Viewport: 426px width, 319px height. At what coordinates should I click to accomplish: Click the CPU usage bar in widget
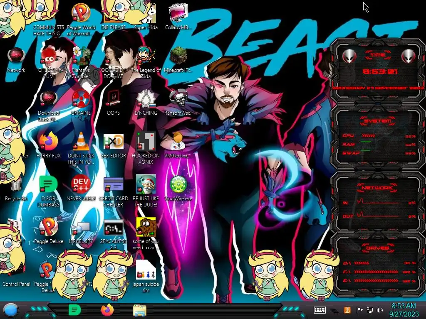pyautogui.click(x=368, y=136)
